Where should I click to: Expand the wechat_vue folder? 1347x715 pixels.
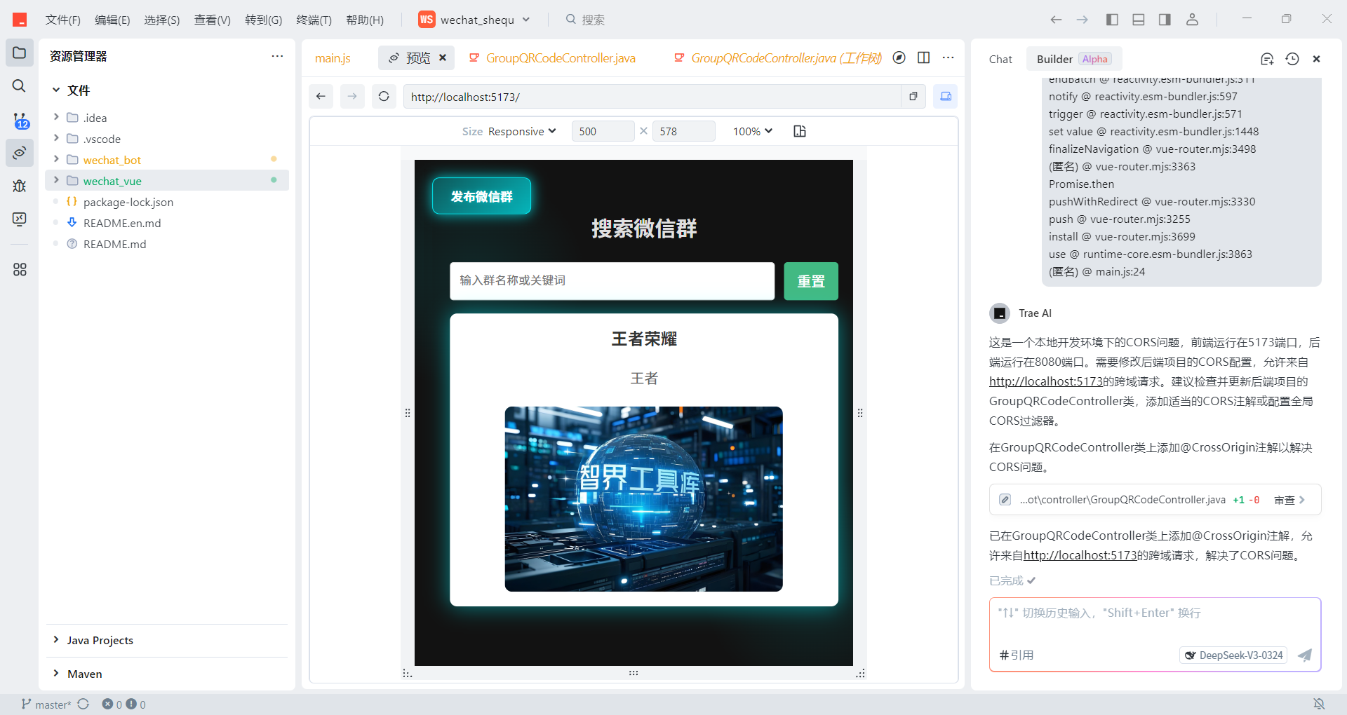(56, 180)
